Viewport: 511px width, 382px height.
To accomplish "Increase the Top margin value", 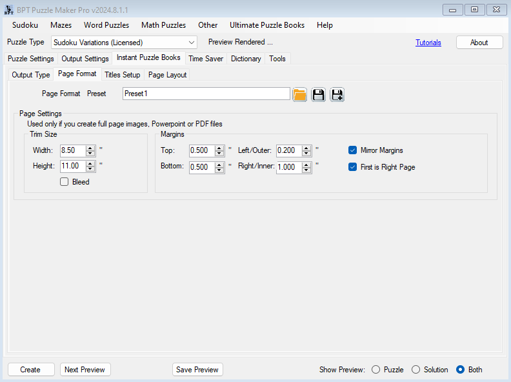I will point(219,148).
